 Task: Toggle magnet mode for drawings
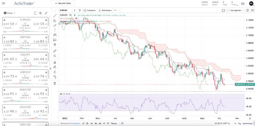click(x=55, y=62)
